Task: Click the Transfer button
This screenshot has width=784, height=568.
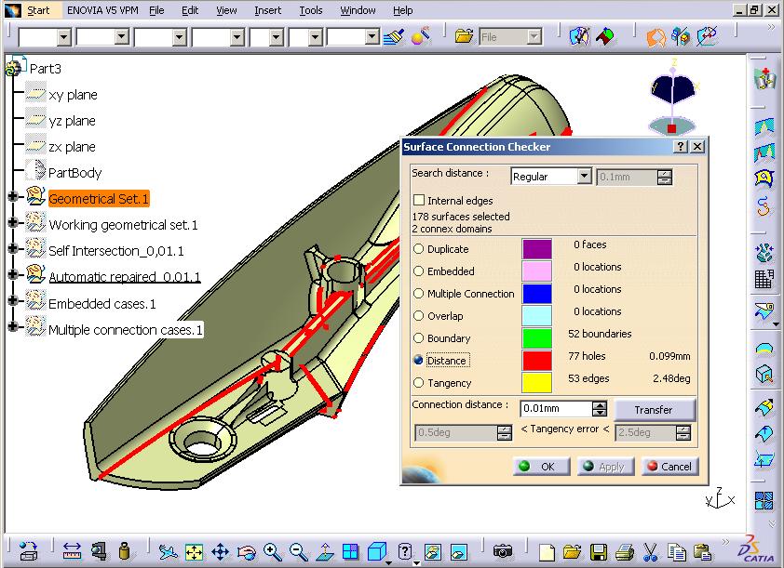Action: tap(654, 410)
